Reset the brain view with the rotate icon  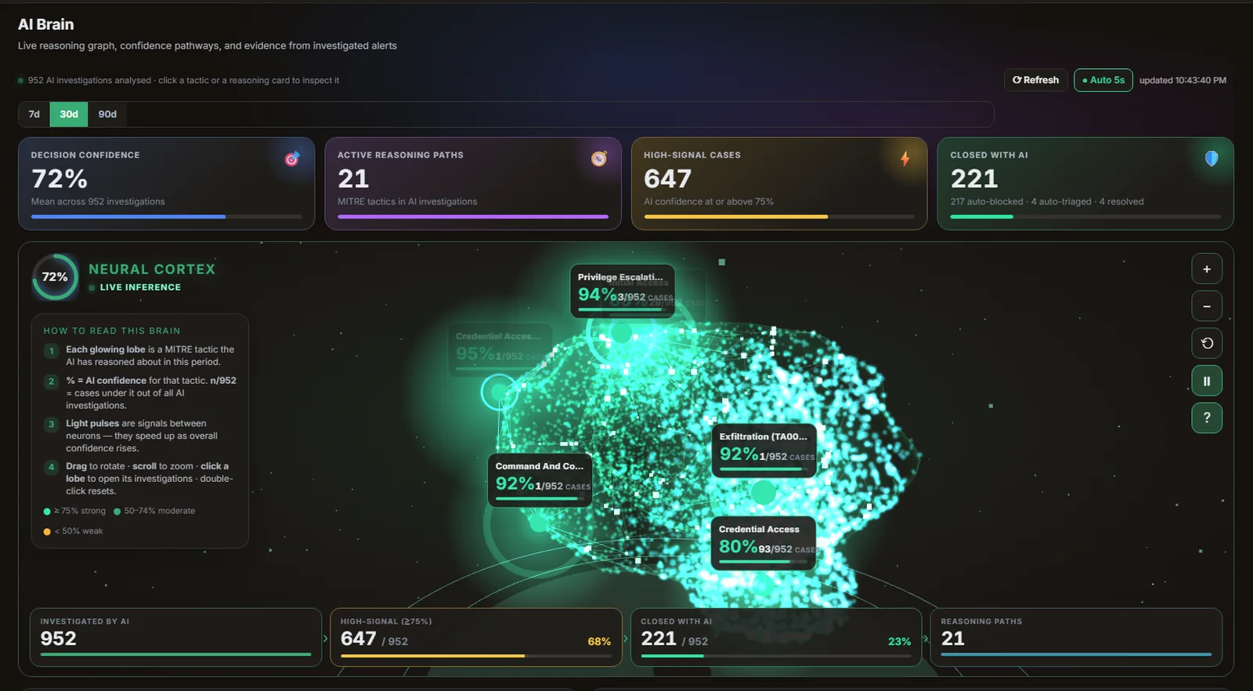tap(1207, 343)
